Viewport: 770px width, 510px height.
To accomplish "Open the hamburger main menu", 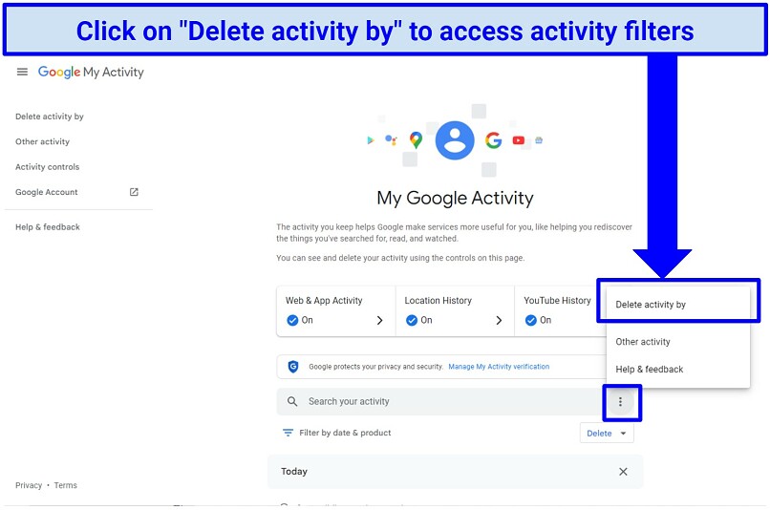I will [22, 73].
